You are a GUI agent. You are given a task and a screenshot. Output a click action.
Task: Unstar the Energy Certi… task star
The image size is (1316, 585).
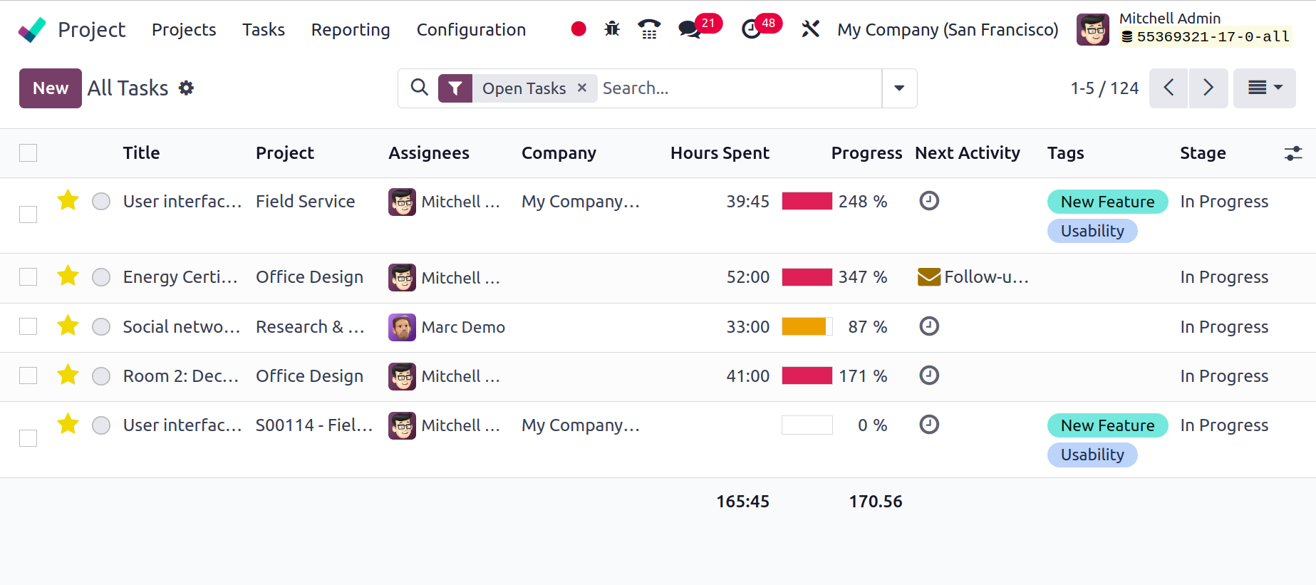68,275
